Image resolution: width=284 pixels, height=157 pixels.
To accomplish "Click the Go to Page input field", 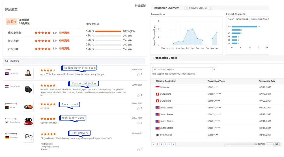I will coord(269,144).
